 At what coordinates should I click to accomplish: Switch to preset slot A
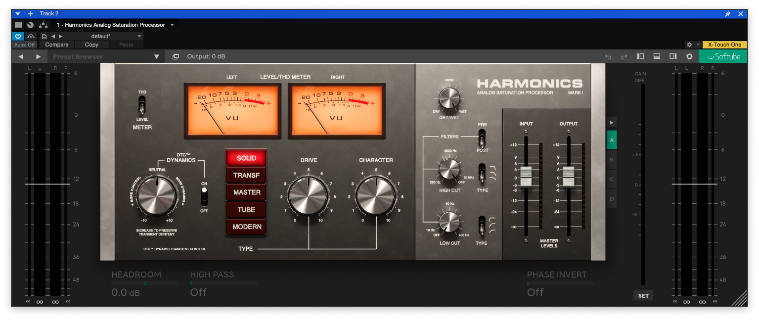tap(612, 140)
